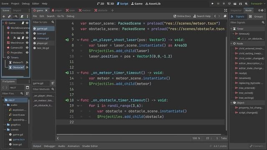The height and width of the screenshot is (150, 267).
Task: Fold the _on_meteor_timer_timeout function
Action: [x=78, y=73]
